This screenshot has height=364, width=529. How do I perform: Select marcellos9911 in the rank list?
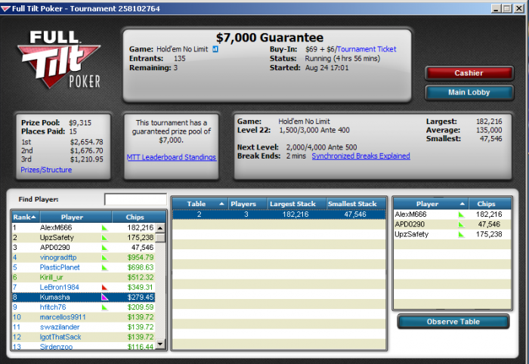click(x=84, y=317)
